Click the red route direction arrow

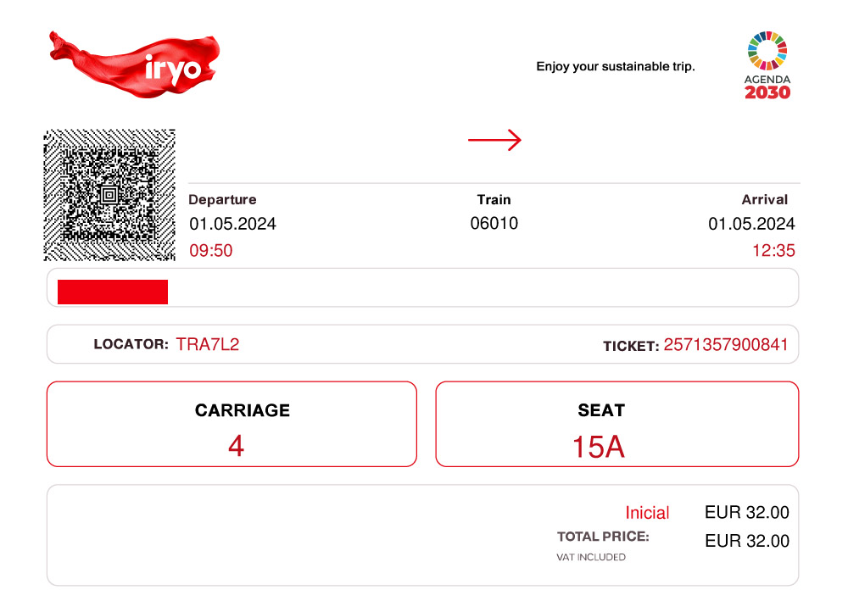pos(495,140)
